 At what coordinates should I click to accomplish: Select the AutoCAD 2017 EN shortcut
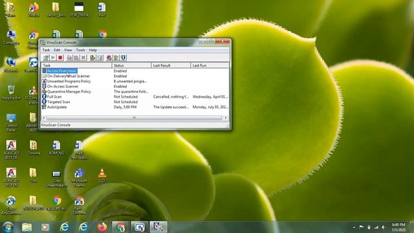[11, 177]
